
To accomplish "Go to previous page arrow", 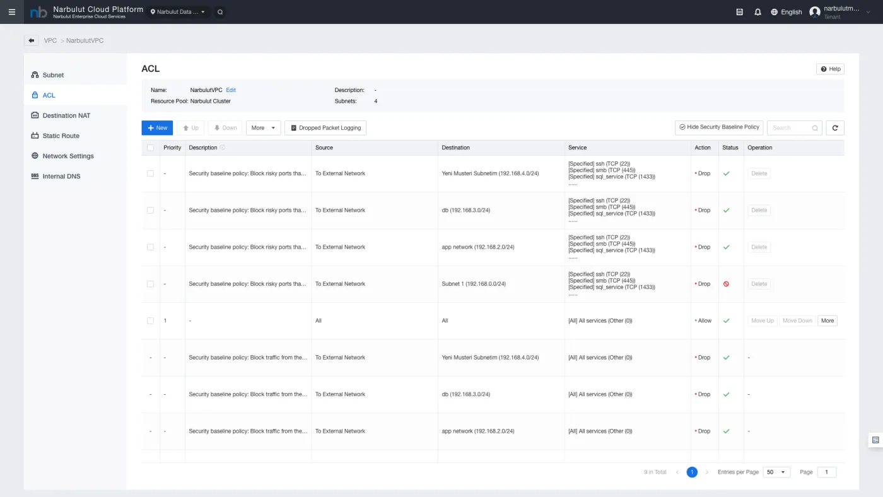I will (677, 472).
